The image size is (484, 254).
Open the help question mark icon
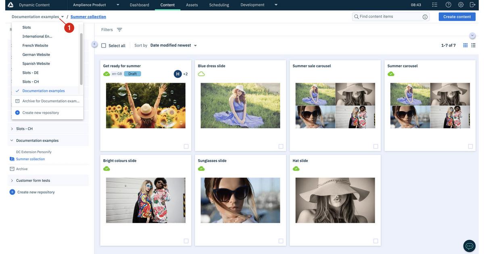(449, 5)
